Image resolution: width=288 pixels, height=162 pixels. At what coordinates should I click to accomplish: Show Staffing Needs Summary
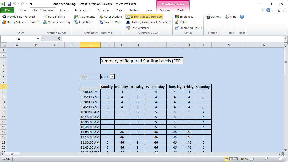coord(144,17)
